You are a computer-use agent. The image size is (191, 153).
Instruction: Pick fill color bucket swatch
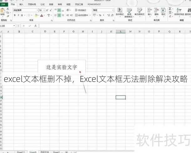coord(36,15)
